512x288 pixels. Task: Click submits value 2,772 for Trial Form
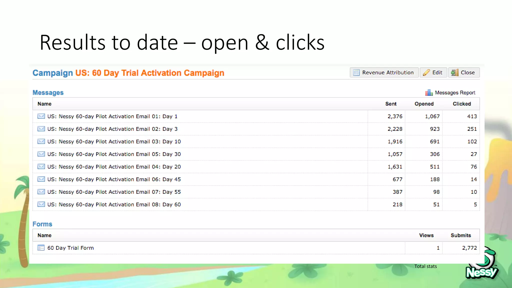(x=469, y=248)
